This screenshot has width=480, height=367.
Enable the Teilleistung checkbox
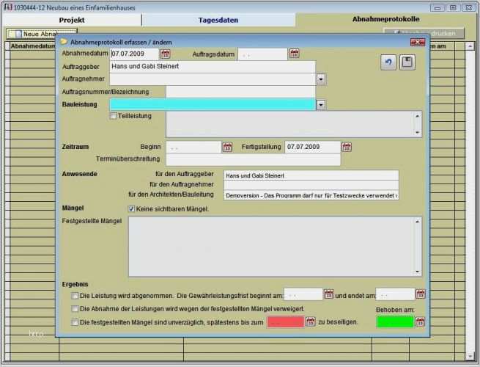tap(113, 116)
